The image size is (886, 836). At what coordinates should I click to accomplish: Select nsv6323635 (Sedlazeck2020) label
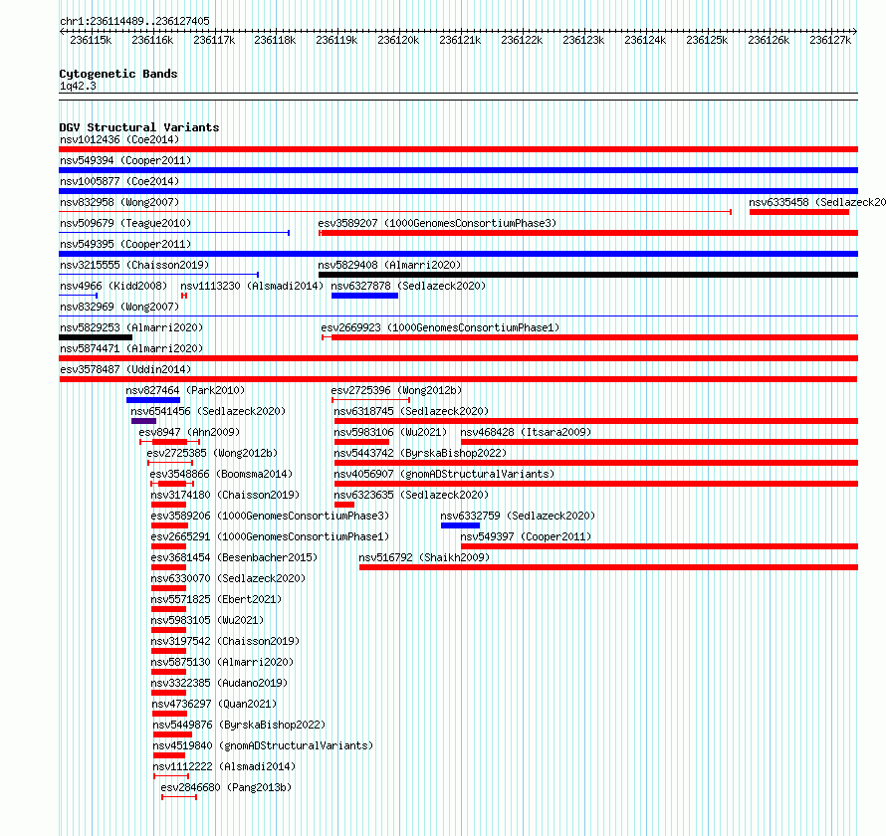[x=411, y=495]
